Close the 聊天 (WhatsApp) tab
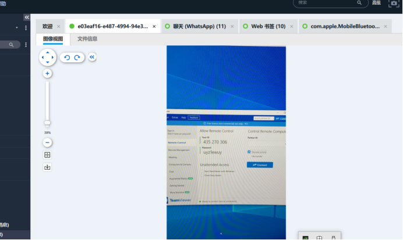The width and height of the screenshot is (403, 240). (x=232, y=26)
